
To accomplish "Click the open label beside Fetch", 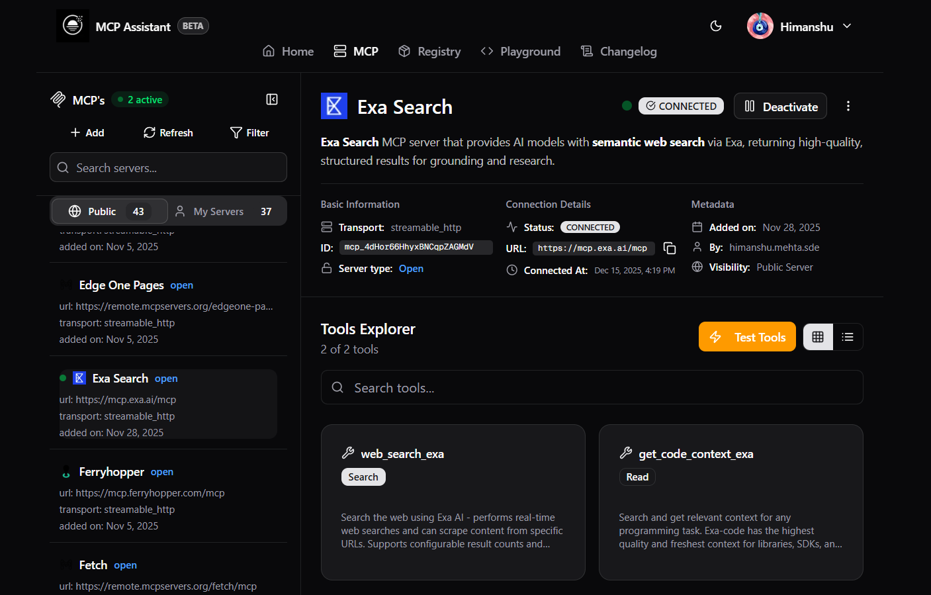I will click(126, 565).
